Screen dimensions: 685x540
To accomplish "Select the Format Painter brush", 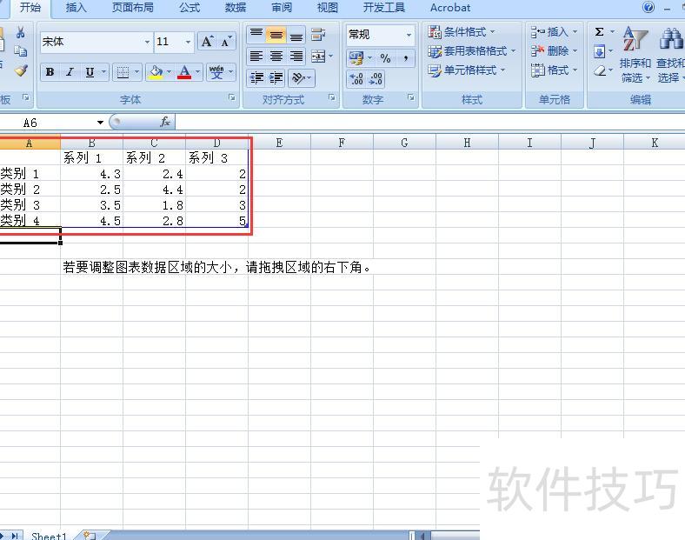I will (x=21, y=70).
